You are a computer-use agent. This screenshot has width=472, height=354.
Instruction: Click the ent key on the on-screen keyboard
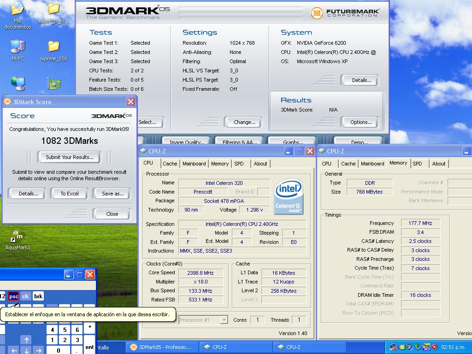pos(89,346)
